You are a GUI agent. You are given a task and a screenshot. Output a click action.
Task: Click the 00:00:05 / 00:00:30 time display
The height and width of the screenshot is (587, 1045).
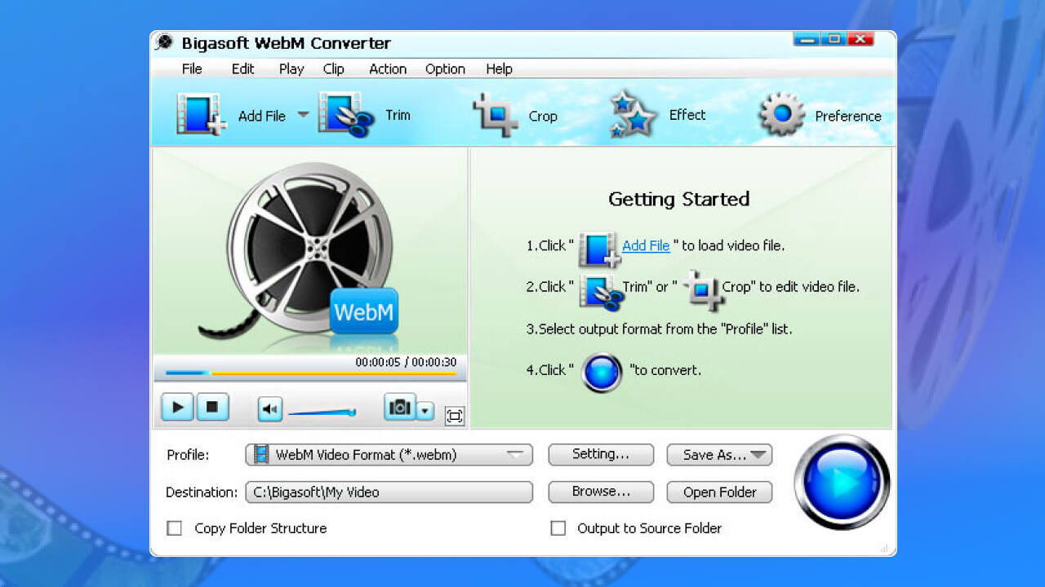tap(406, 362)
